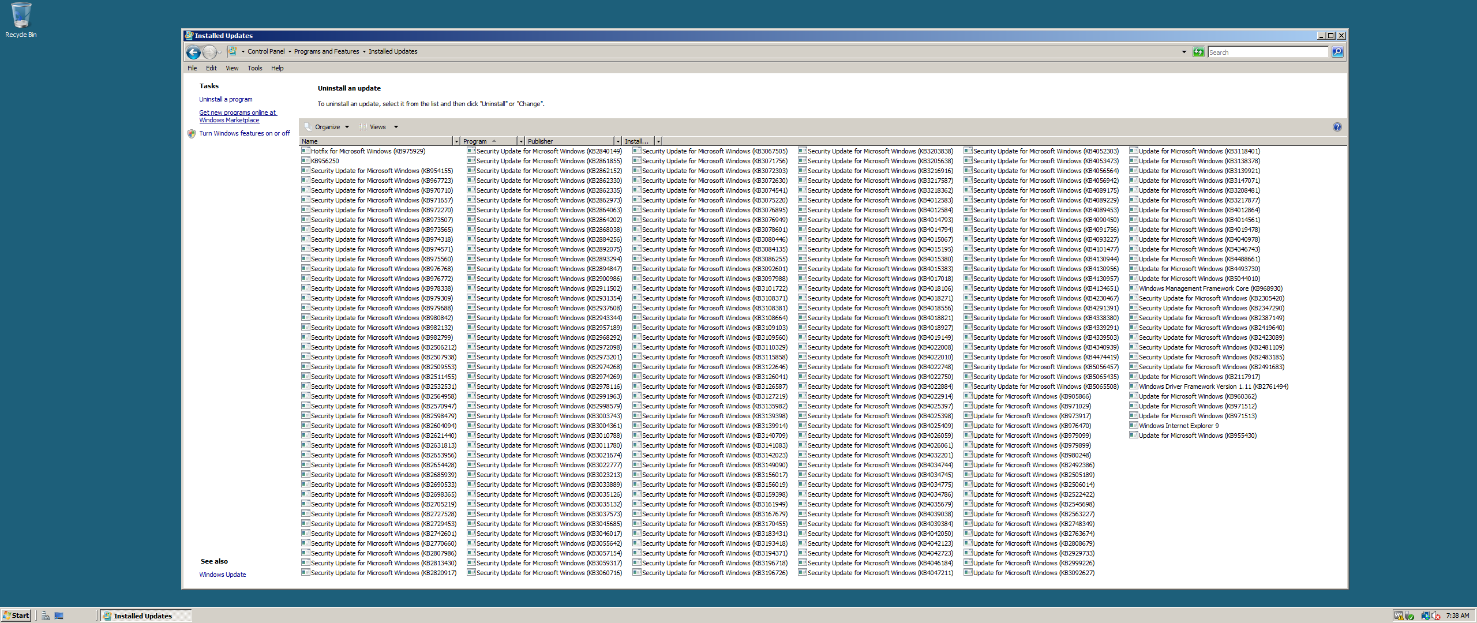The height and width of the screenshot is (623, 1477).
Task: Open the Tools menu
Action: [x=255, y=68]
